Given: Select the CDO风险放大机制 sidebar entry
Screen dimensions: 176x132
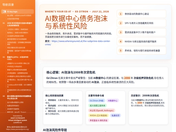Looking at the screenshot, I should click(16, 36).
